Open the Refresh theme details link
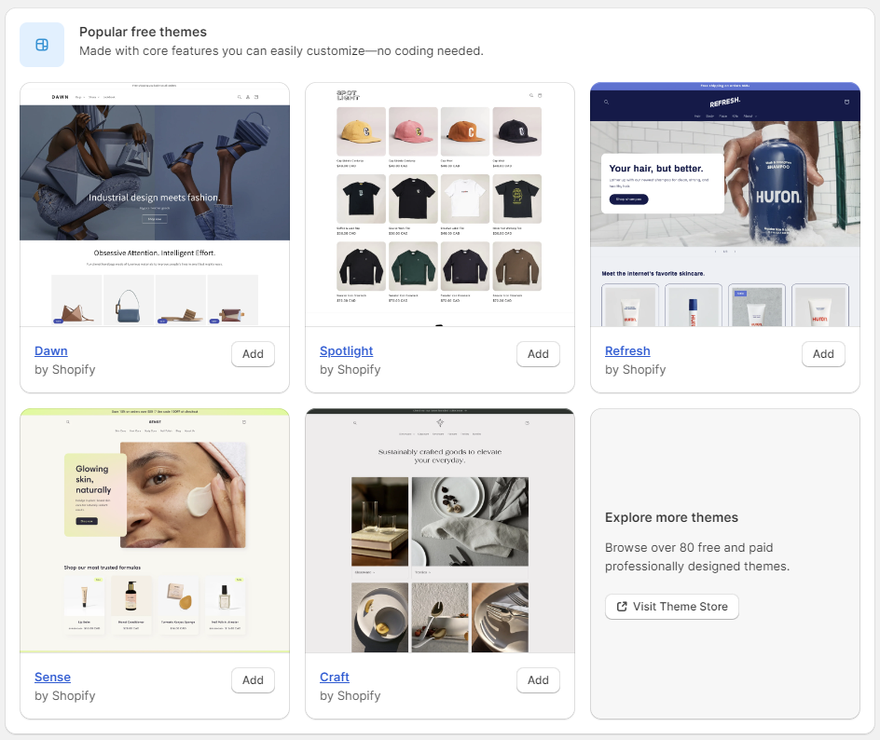 click(x=627, y=350)
